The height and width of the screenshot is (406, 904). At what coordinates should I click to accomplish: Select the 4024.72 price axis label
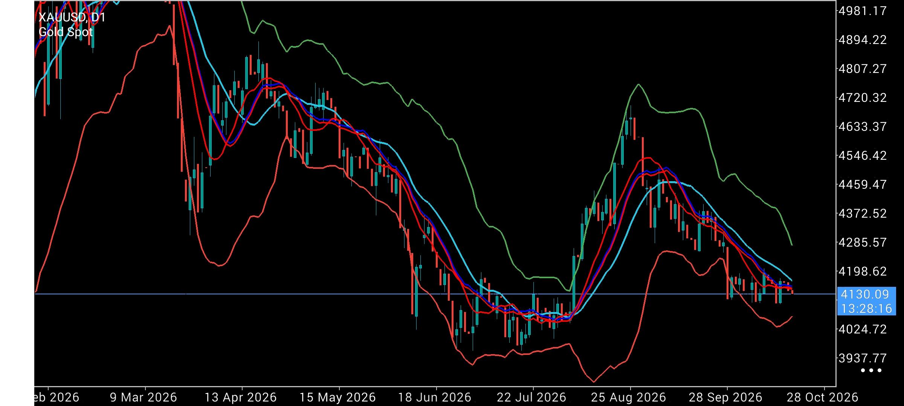(863, 329)
